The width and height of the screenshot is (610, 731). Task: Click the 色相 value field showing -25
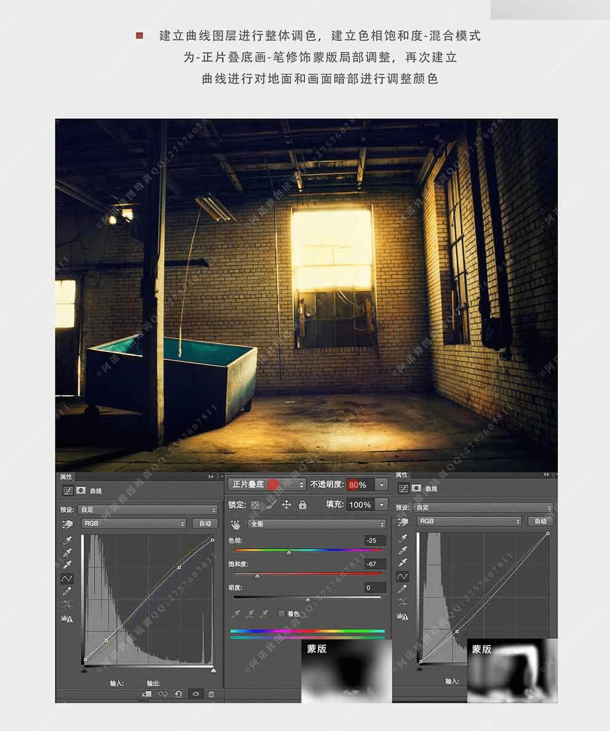tap(375, 541)
